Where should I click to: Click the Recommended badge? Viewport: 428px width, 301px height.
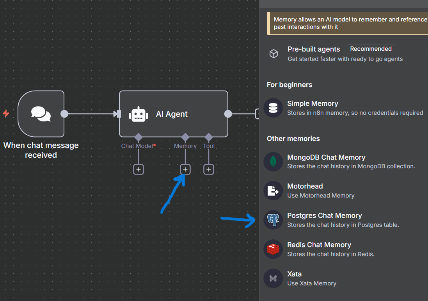[371, 49]
